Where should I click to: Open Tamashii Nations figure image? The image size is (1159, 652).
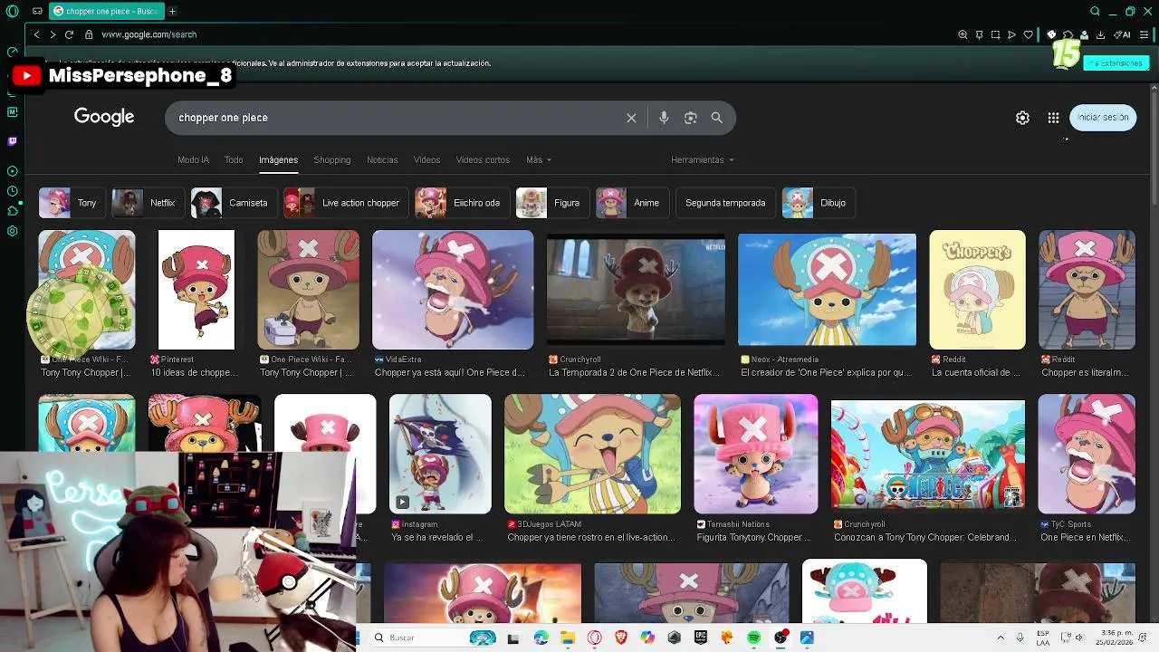coord(755,454)
